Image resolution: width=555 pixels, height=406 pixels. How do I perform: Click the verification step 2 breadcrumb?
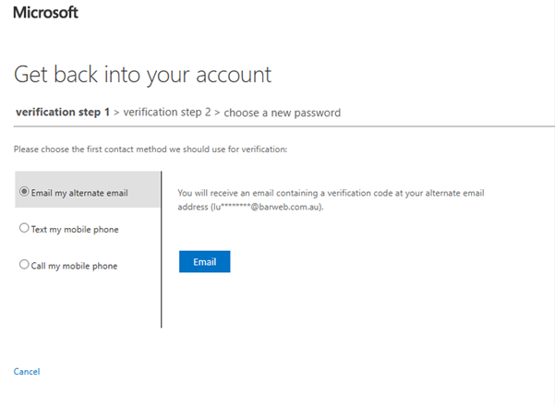coord(167,112)
